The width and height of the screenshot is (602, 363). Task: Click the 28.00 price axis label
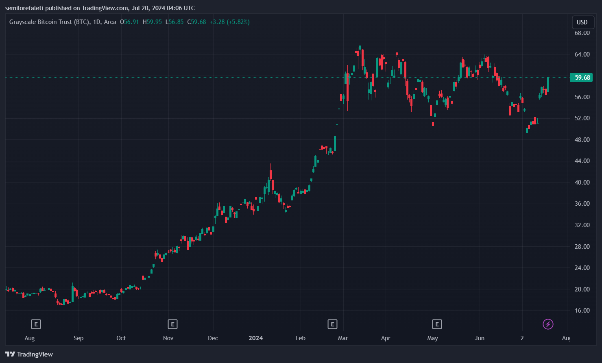(582, 247)
